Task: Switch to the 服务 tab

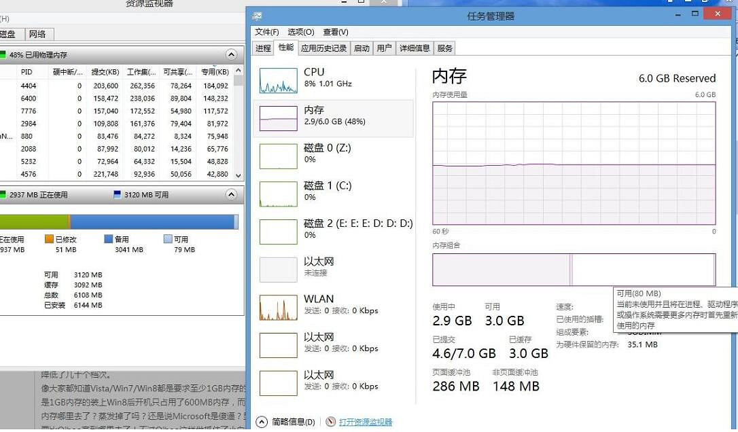Action: (x=445, y=48)
